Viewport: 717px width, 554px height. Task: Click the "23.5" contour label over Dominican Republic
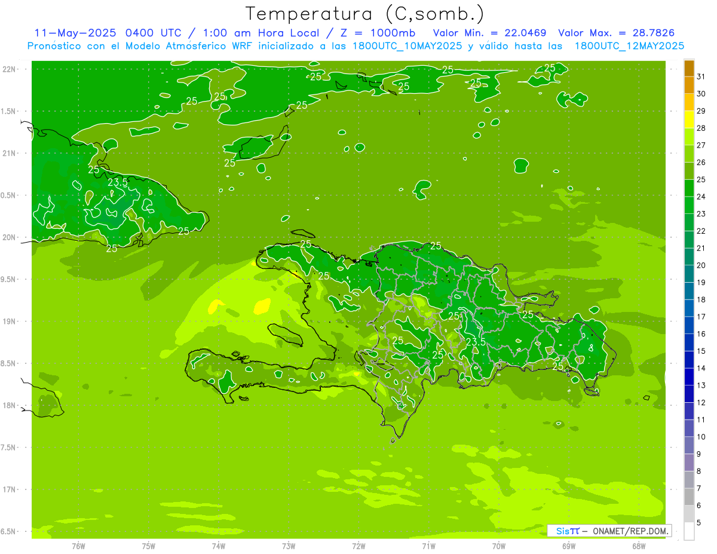click(476, 342)
